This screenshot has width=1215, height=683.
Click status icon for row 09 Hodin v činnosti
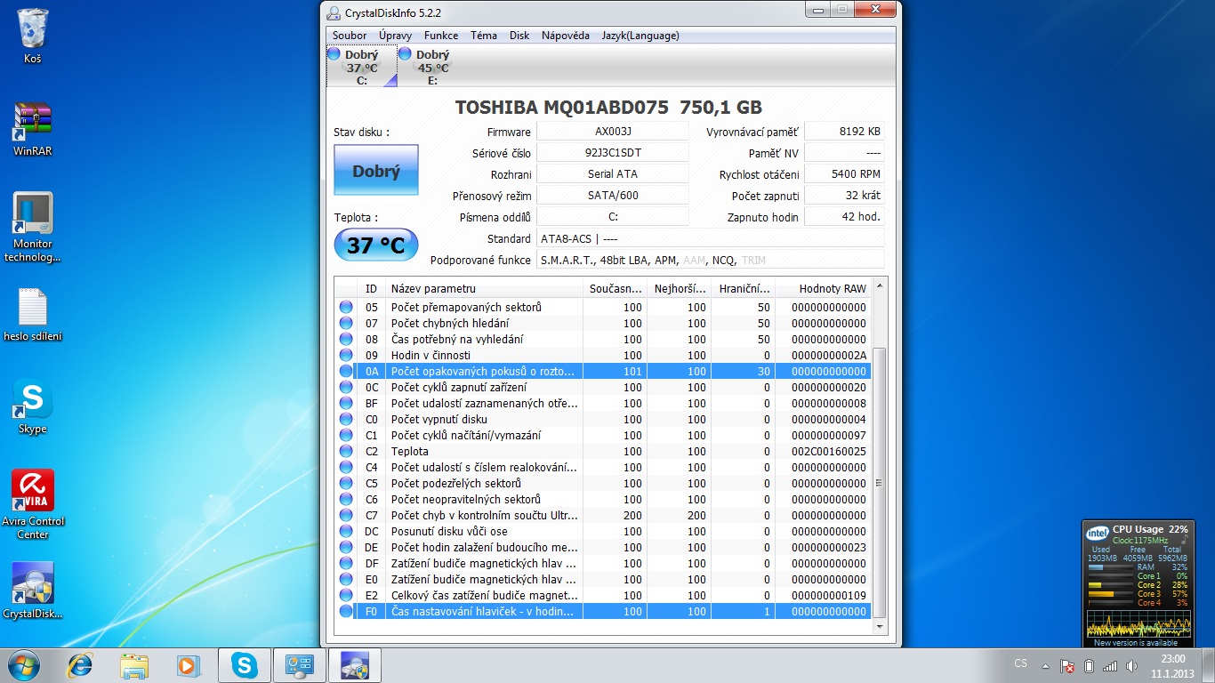coord(346,355)
